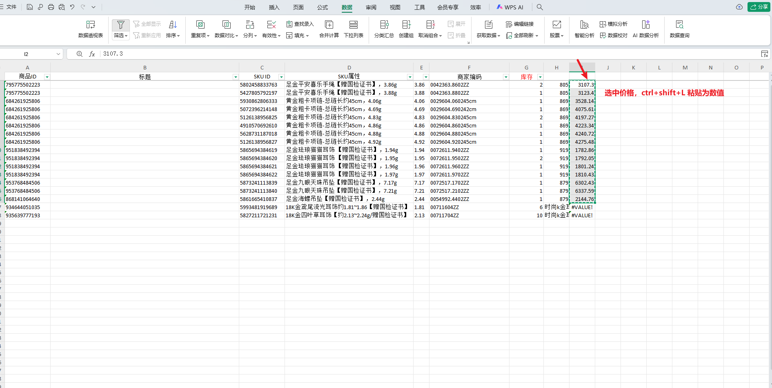
Task: Open 智能分析 smart analysis
Action: click(x=584, y=29)
